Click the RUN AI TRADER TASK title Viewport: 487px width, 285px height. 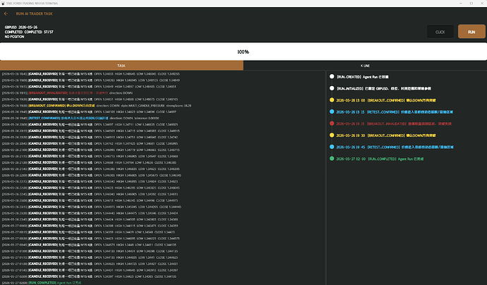tap(34, 13)
